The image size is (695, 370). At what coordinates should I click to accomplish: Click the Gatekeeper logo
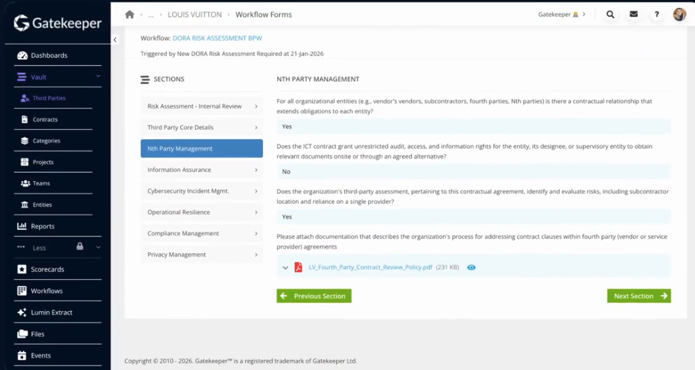(x=57, y=23)
